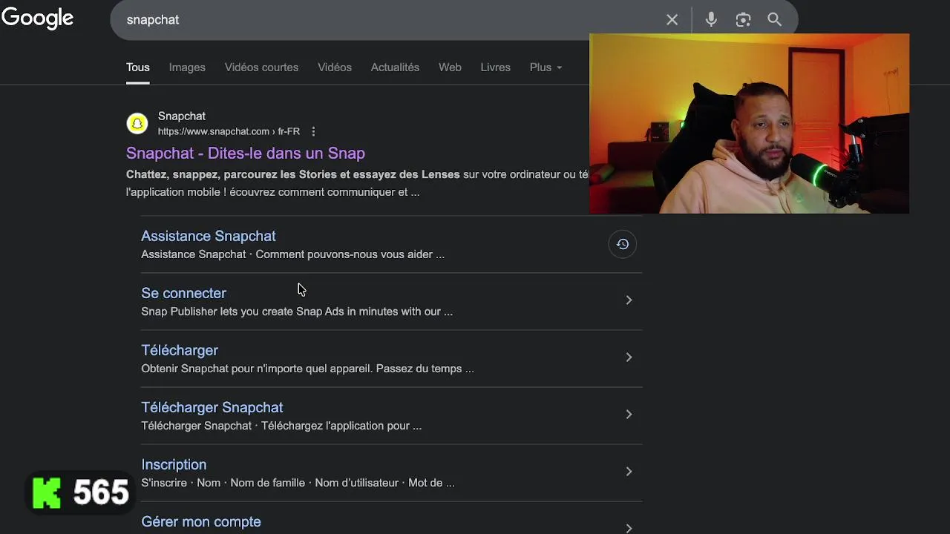The image size is (950, 534).
Task: Open the three-dot menu beside snapchat.com URL
Action: point(313,131)
